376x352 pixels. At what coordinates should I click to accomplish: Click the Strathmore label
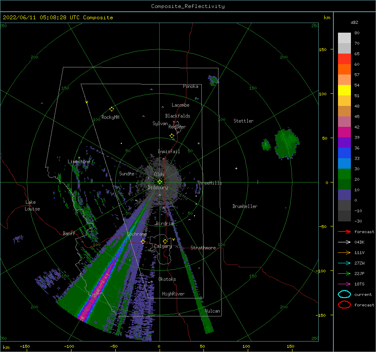(x=203, y=248)
